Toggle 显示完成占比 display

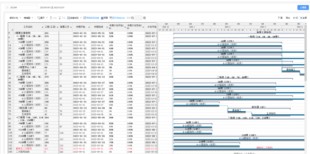[117, 18]
